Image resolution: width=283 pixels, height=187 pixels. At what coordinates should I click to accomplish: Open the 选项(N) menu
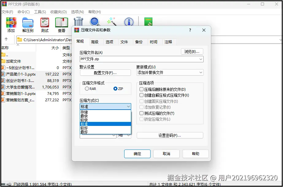[78, 12]
